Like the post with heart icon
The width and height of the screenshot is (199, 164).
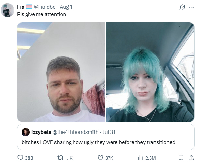click(100, 158)
